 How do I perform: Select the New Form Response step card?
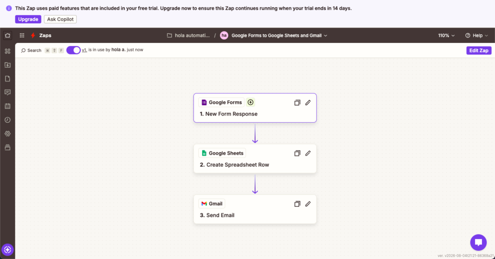pos(255,108)
